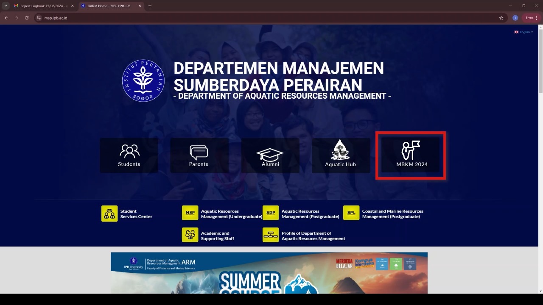
Task: Click the Student Services Center yellow icon
Action: [109, 213]
